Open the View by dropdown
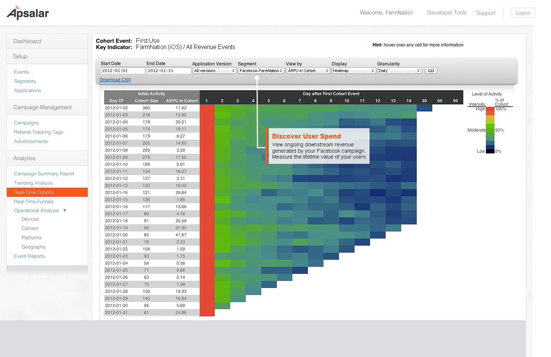This screenshot has width=551, height=357. click(308, 71)
